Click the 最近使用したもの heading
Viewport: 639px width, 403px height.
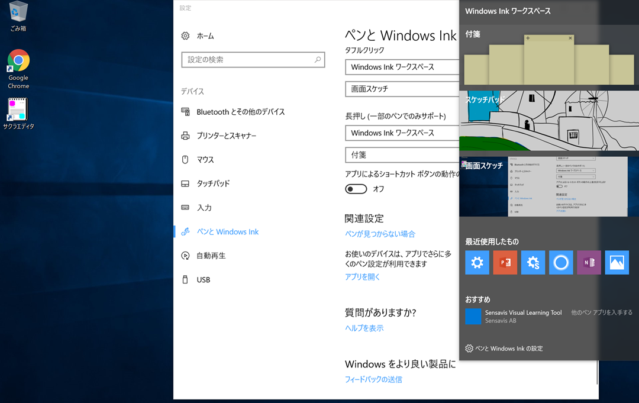[492, 241]
